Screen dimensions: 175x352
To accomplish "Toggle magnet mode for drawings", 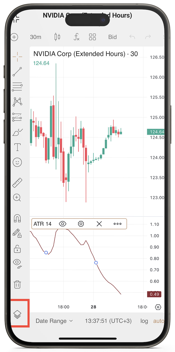I will (x=17, y=218).
